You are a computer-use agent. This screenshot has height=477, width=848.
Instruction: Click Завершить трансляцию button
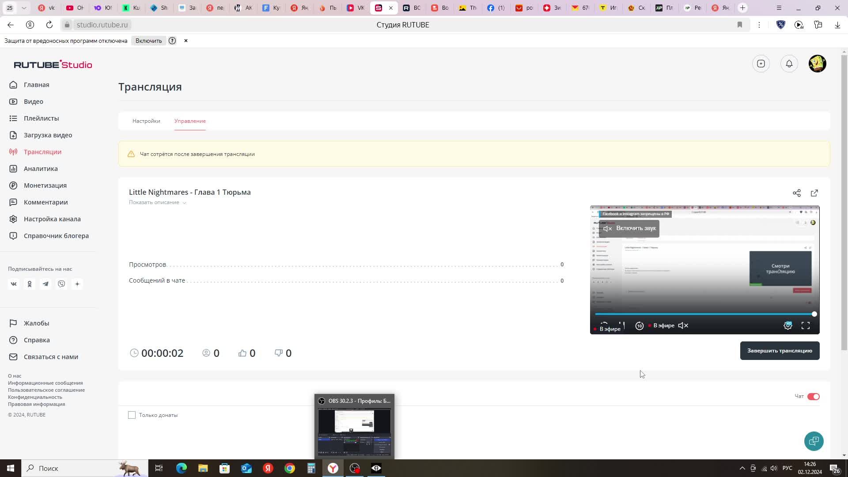tap(780, 351)
